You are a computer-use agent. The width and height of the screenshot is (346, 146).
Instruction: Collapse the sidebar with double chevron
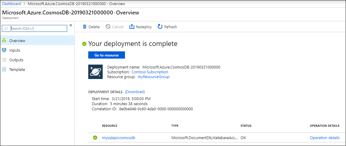coord(71,25)
